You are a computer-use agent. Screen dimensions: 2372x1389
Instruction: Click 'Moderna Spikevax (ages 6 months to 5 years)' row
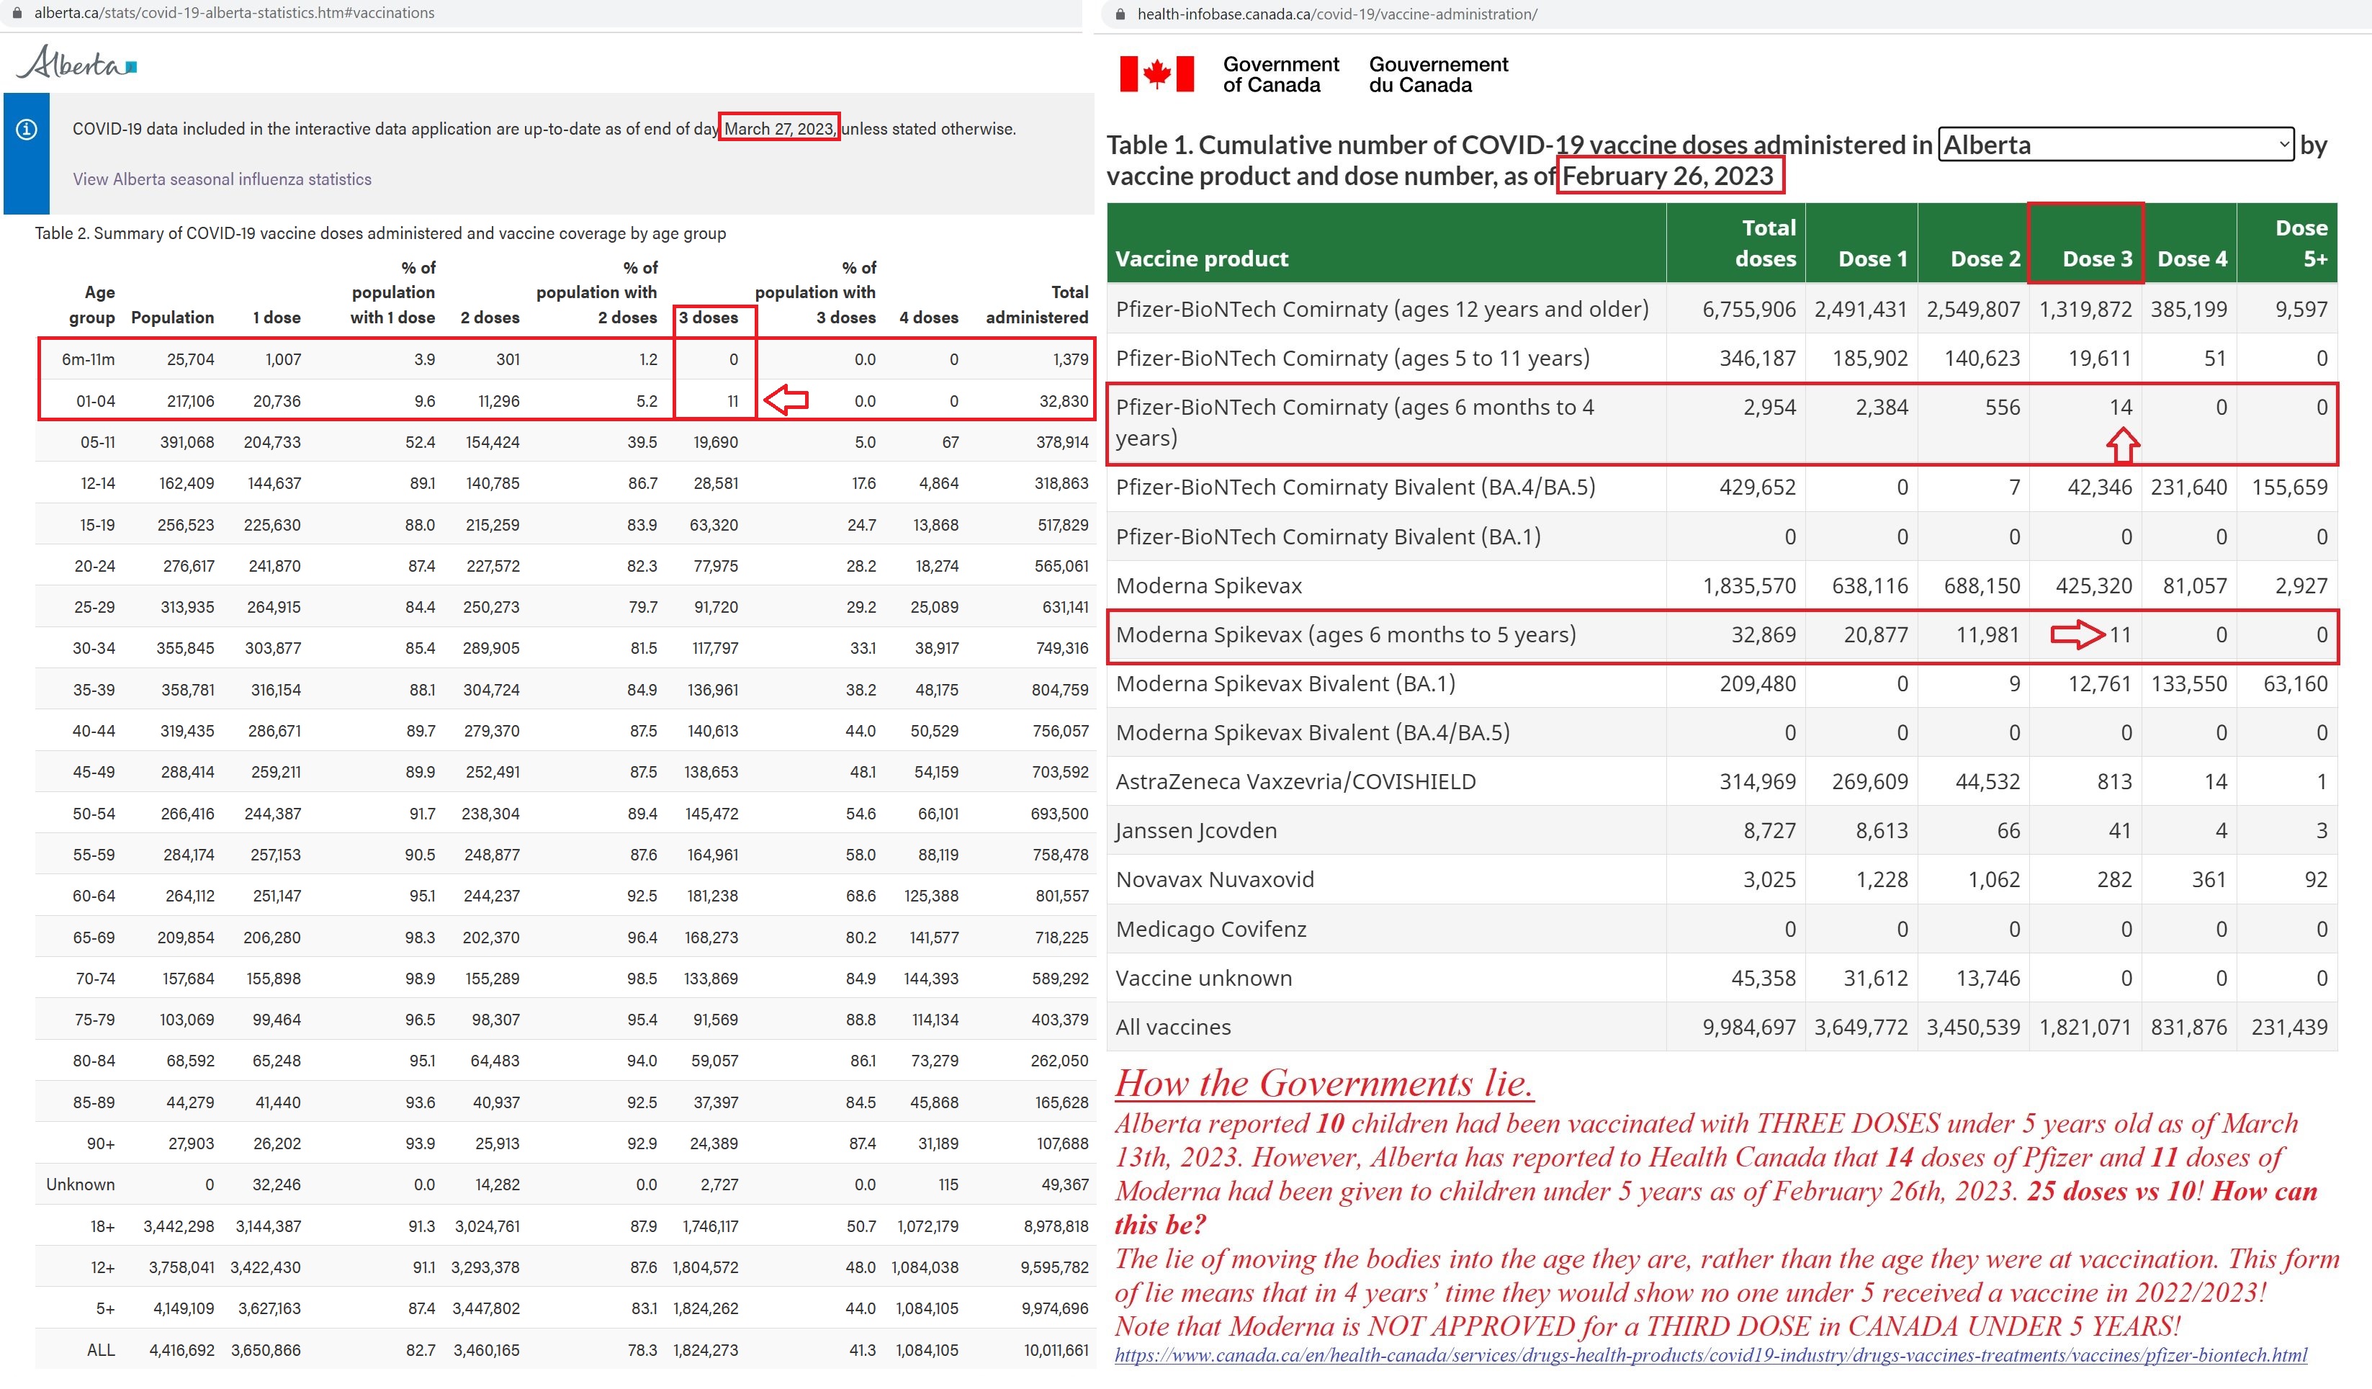[1722, 635]
